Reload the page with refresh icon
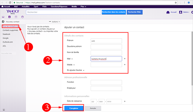 click(10, 3)
